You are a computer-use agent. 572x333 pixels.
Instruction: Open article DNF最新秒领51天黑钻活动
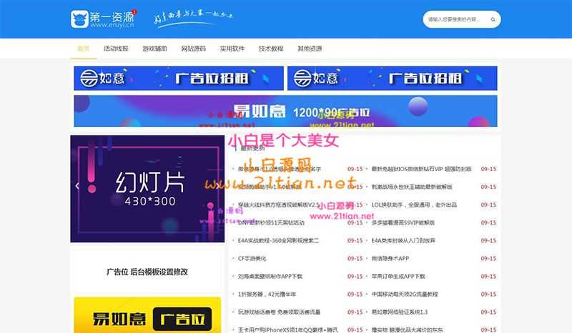click(271, 222)
